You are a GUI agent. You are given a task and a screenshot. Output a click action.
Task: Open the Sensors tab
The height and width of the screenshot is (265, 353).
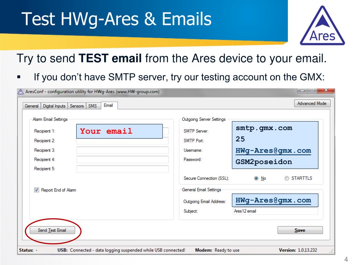tap(77, 106)
